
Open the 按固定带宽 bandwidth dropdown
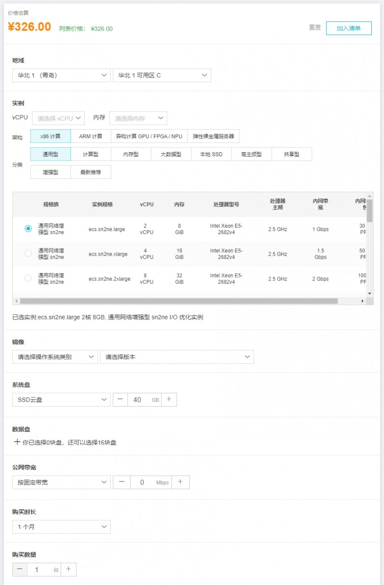click(x=62, y=482)
